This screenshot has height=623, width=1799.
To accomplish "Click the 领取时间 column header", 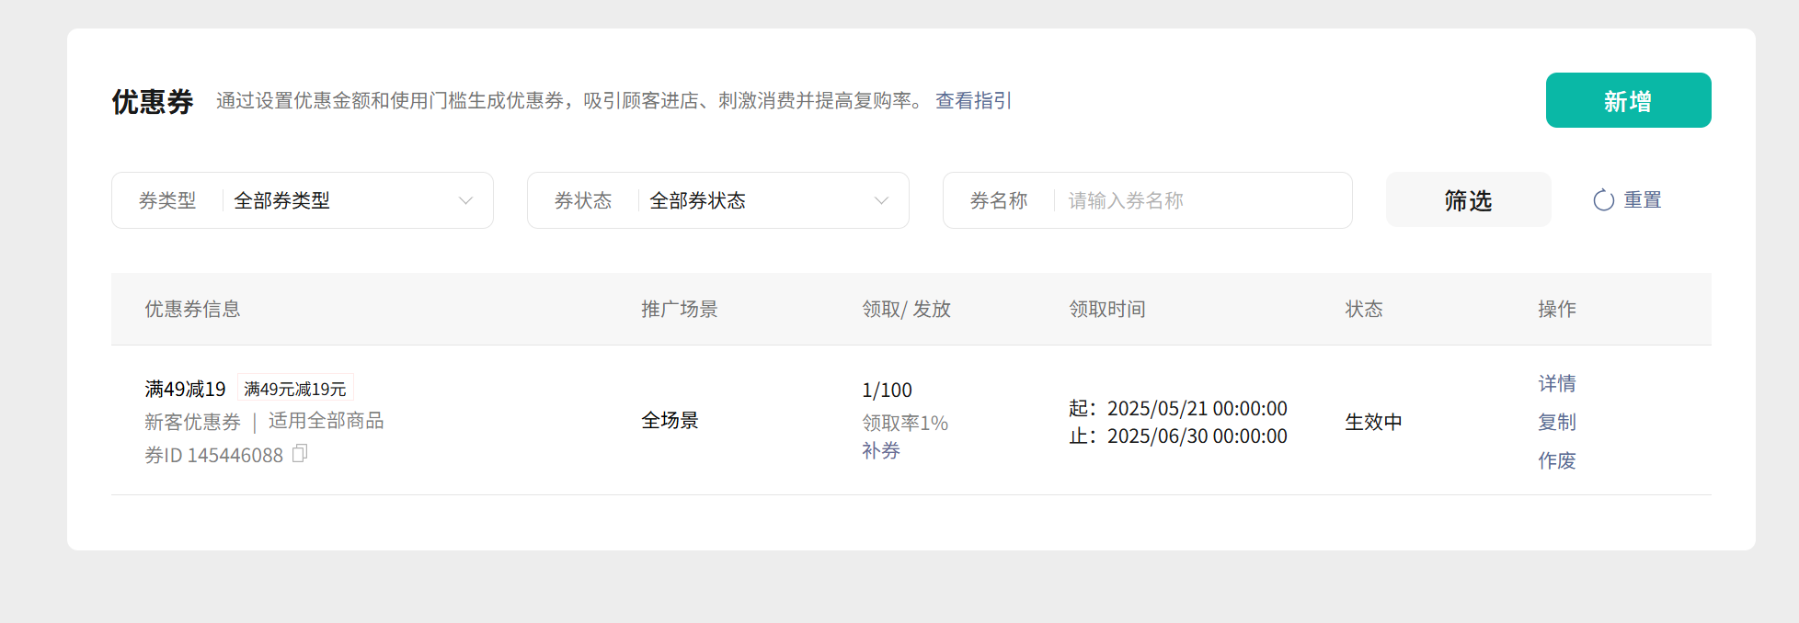I will (1107, 309).
